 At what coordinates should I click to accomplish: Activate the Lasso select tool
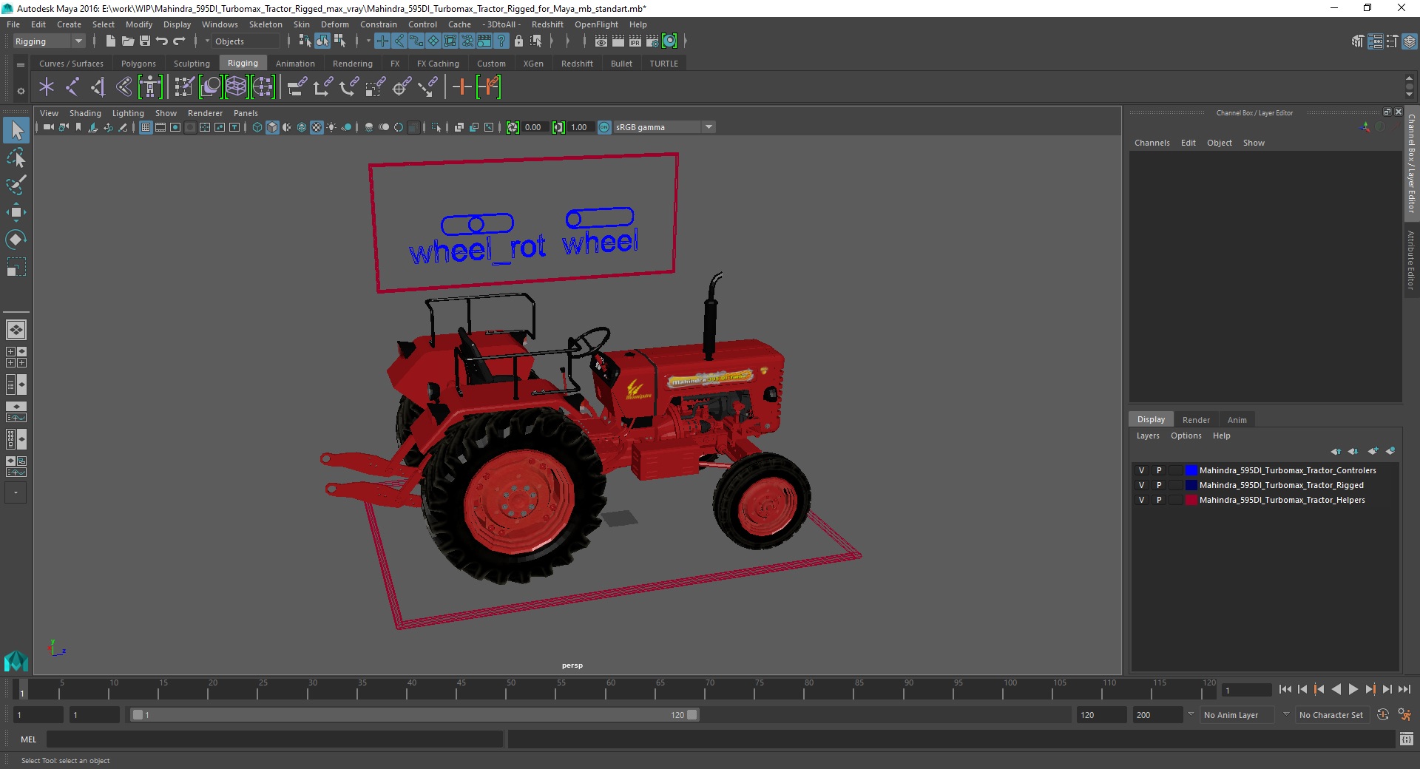pos(16,157)
